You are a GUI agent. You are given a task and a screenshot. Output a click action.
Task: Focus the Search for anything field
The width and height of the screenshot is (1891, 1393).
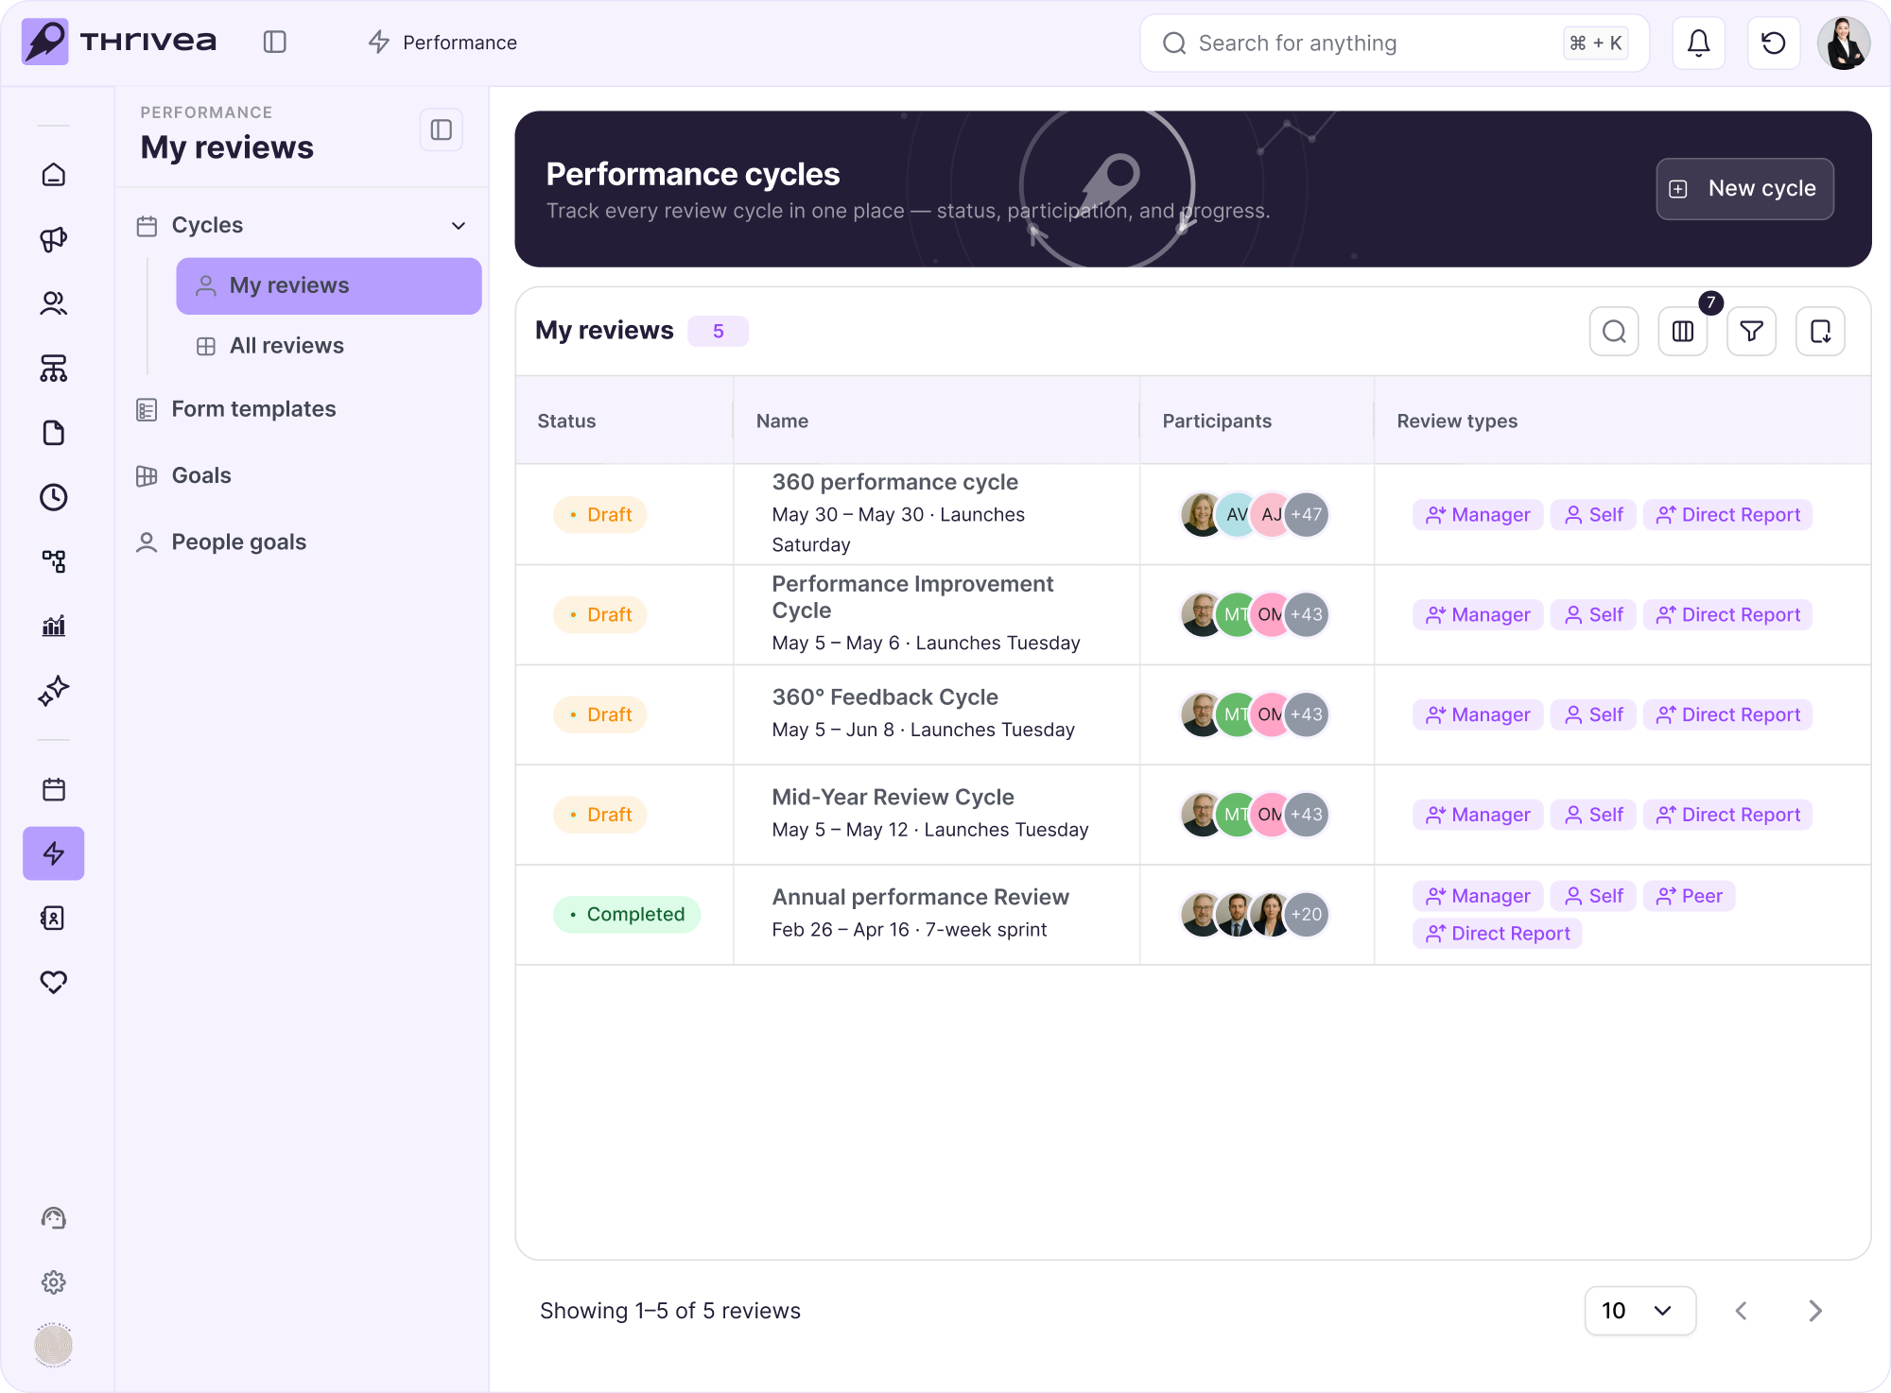tap(1395, 43)
